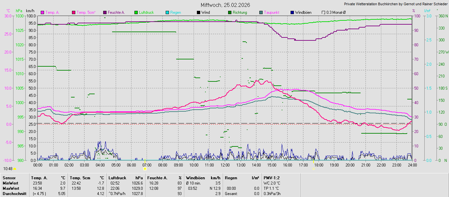The width and height of the screenshot is (449, 197).
Task: Click the 12:00 time axis label
Action: pos(225,165)
